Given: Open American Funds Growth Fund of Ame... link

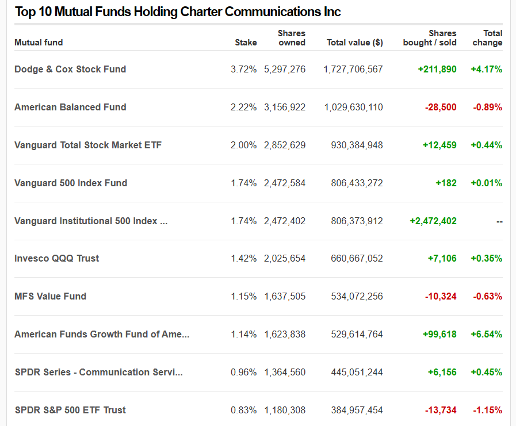Looking at the screenshot, I should tap(102, 334).
